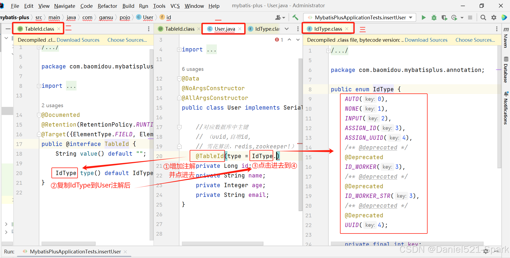The height and width of the screenshot is (258, 510).
Task: Click the '2 usages' inlay hint
Action: click(52, 105)
